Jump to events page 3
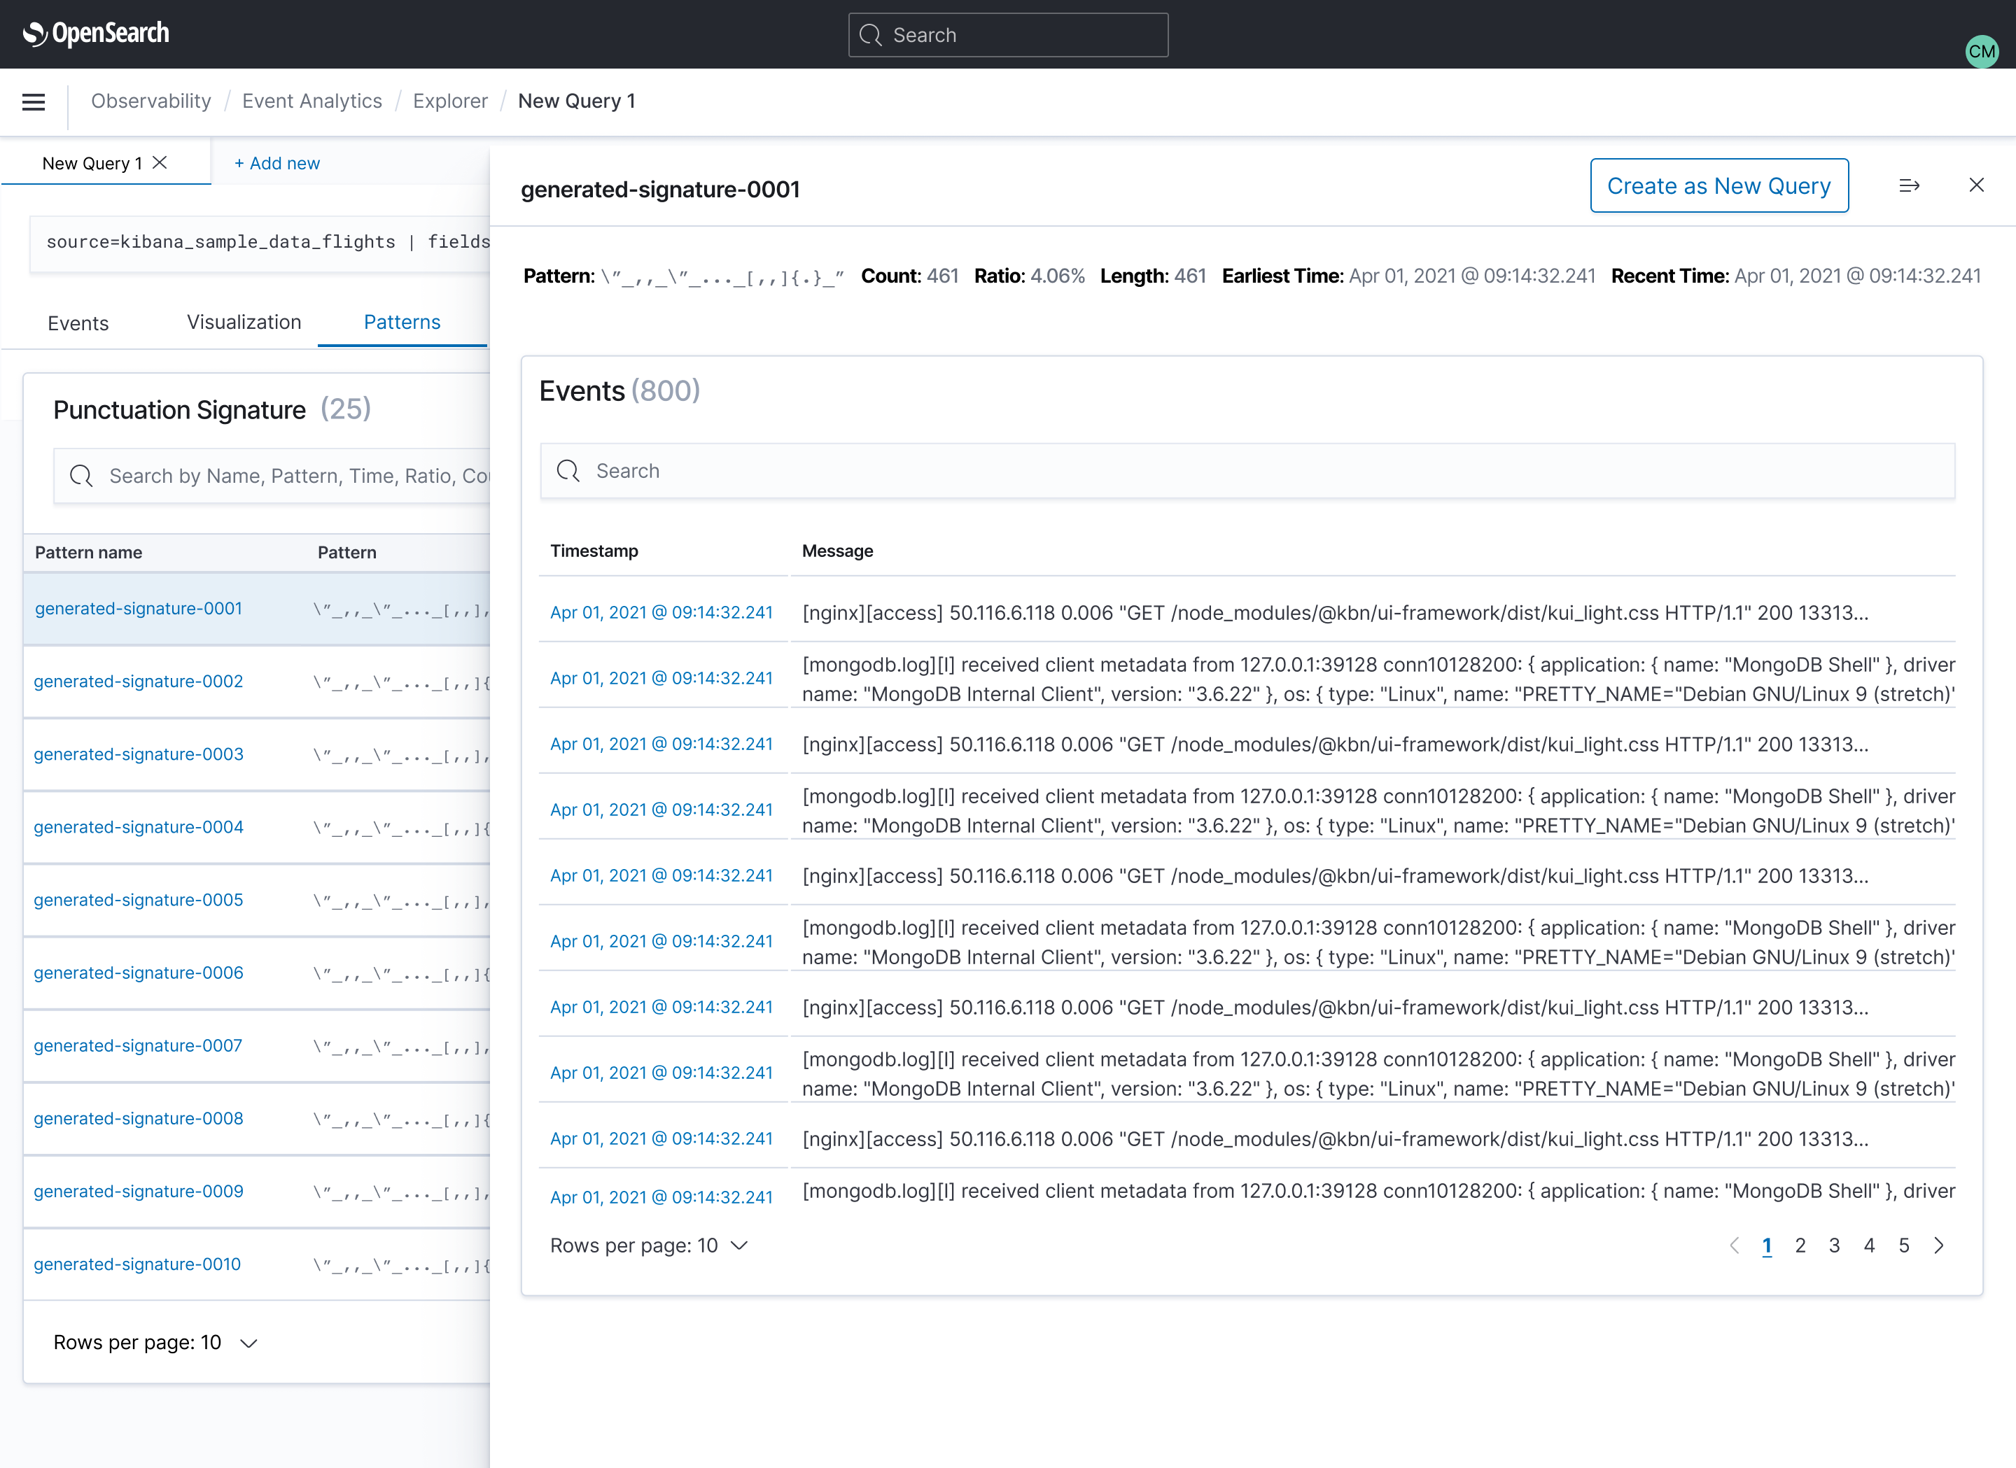This screenshot has width=2016, height=1468. coord(1835,1245)
